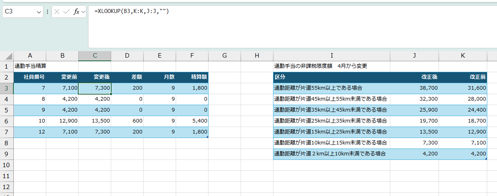Select the 精算額 header cell

tap(192, 77)
